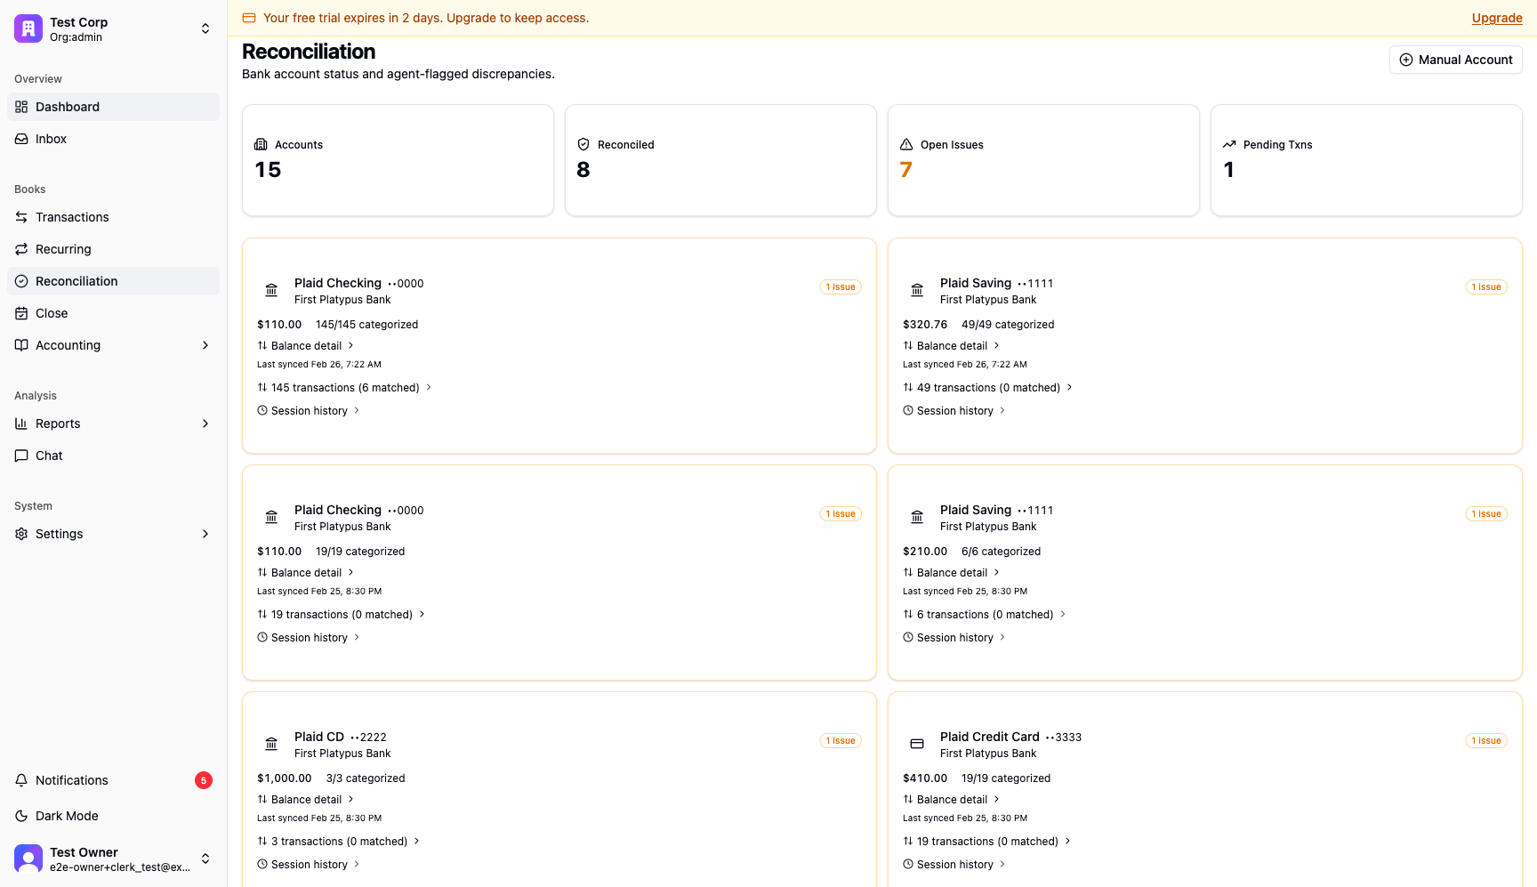Screen dimensions: 1537x887
Task: Open the Inbox sidebar item
Action: coord(113,139)
